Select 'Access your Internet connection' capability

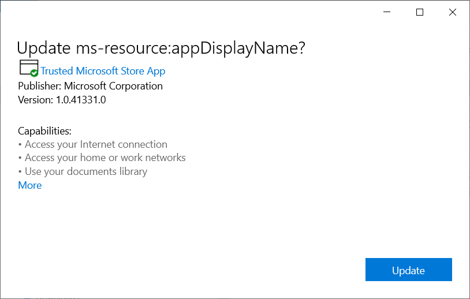96,144
